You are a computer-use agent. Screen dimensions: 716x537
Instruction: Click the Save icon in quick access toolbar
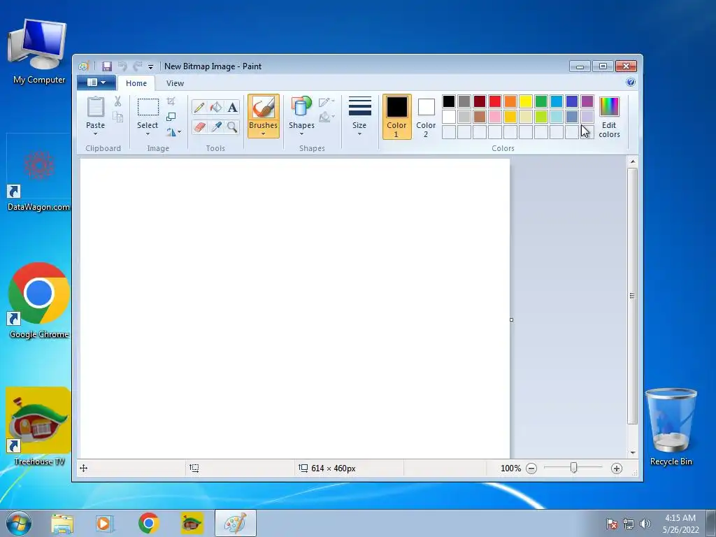coord(107,66)
